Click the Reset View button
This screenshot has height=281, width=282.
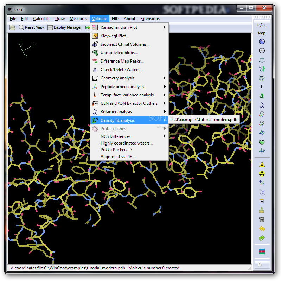31,27
